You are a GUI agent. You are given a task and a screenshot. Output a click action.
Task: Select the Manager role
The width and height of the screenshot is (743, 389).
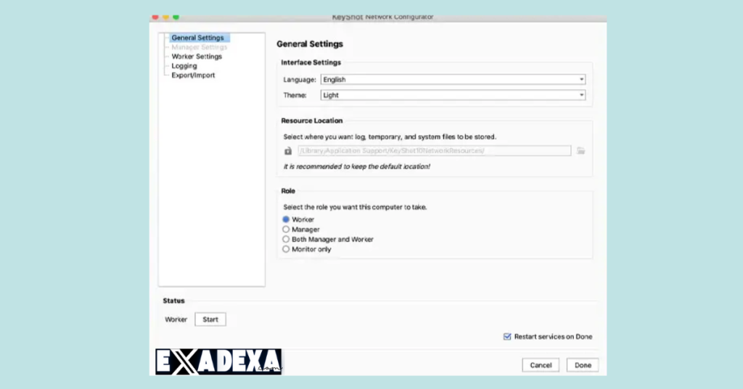(x=301, y=229)
